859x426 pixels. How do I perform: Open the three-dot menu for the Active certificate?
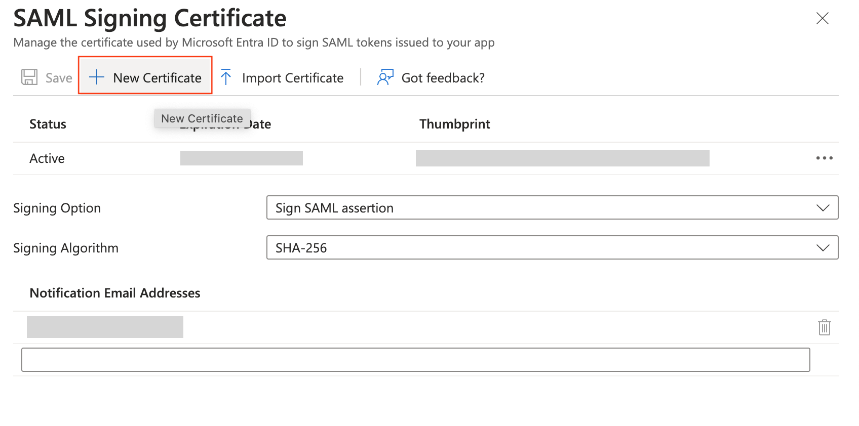pos(824,158)
